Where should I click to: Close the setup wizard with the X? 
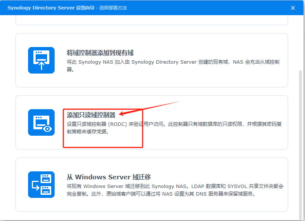[293, 8]
